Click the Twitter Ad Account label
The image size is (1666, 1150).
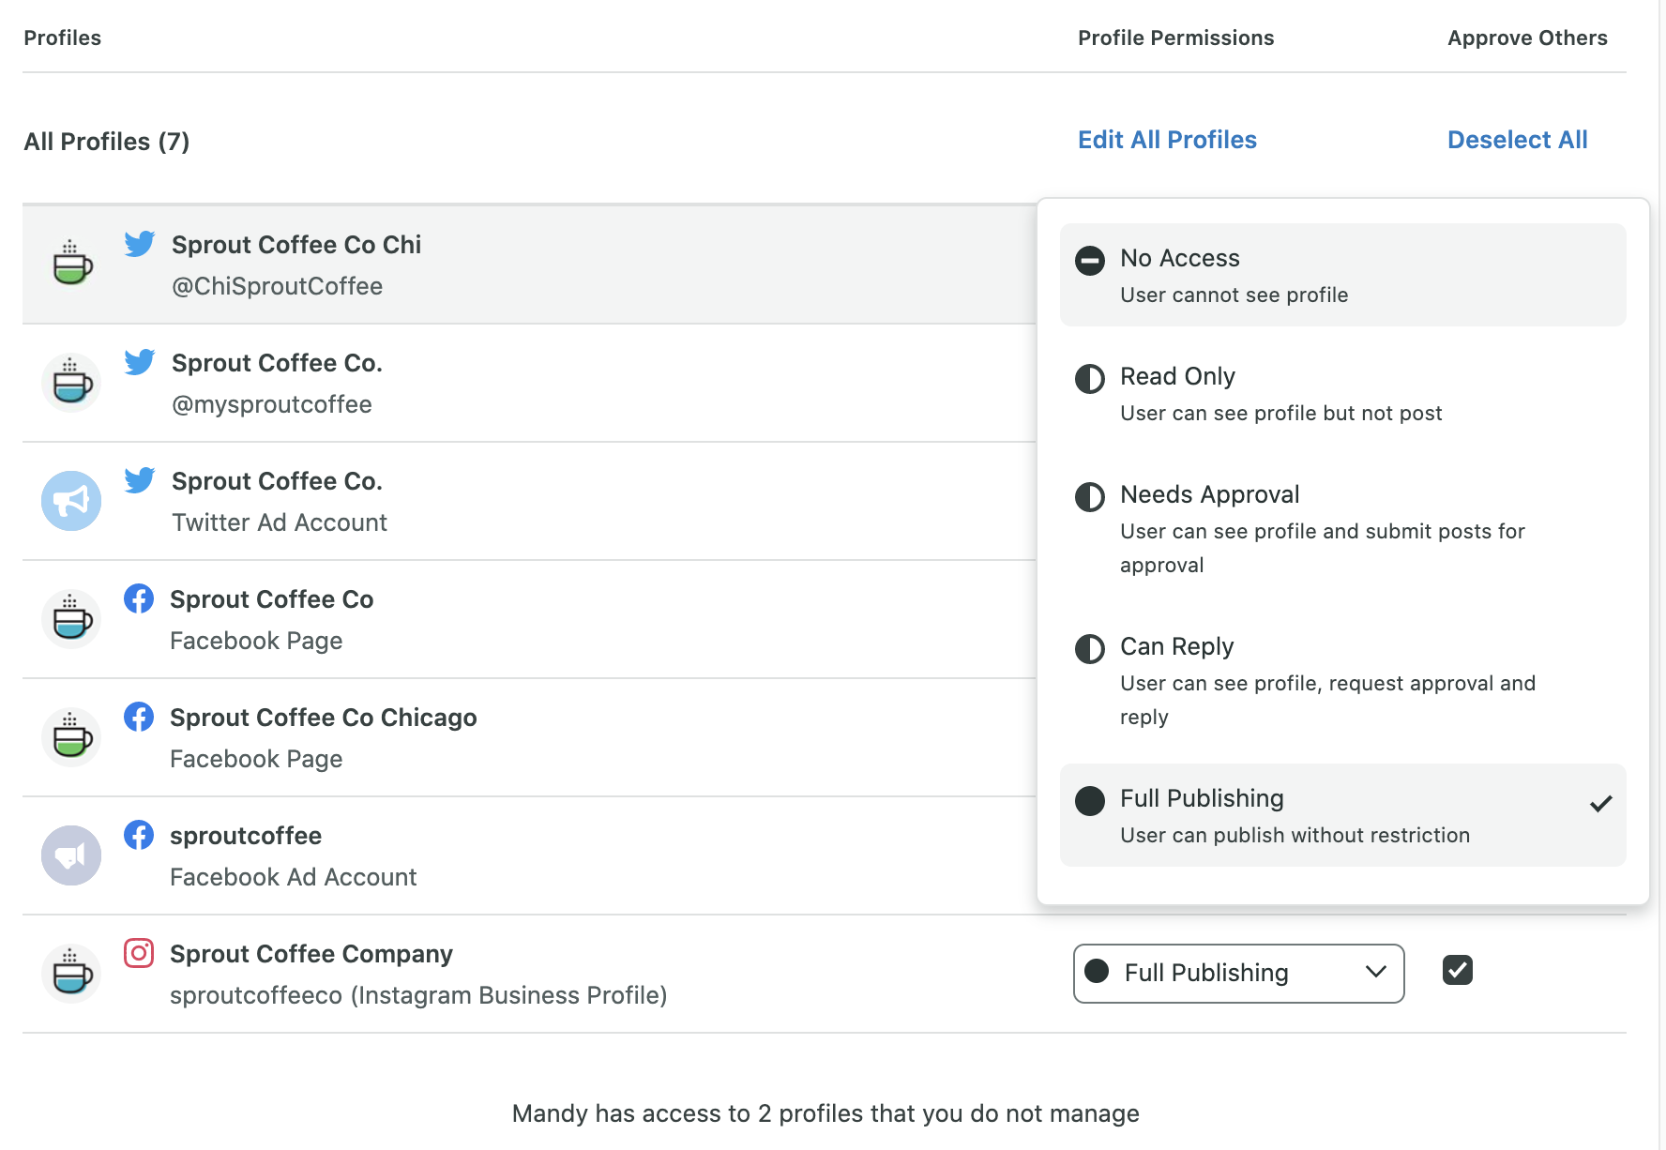[x=280, y=522]
